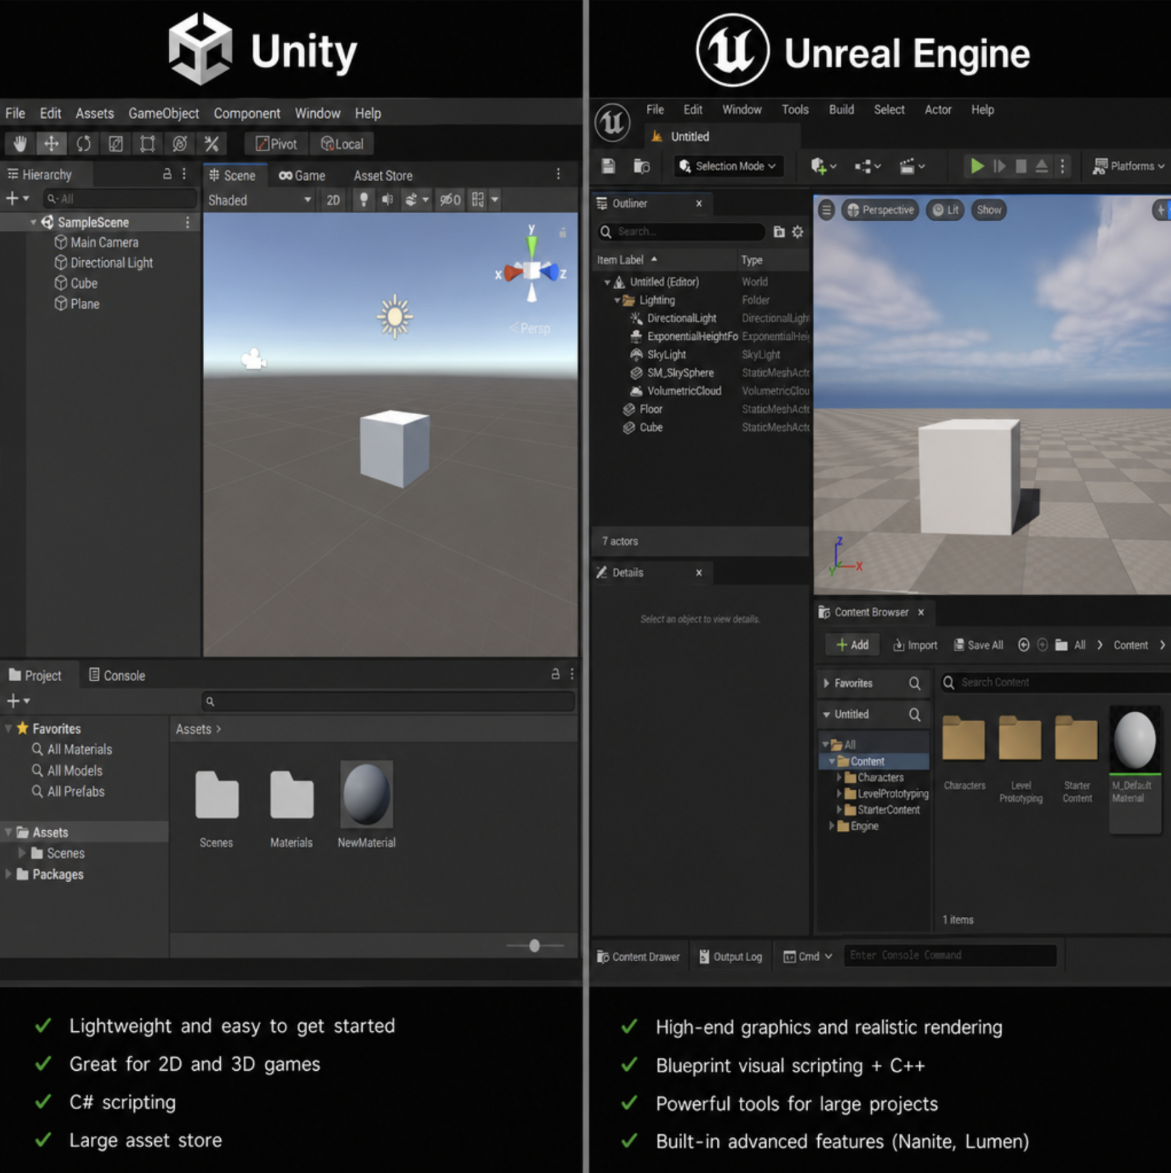Click Save All in Unreal Content Browser
Image resolution: width=1171 pixels, height=1173 pixels.
[x=978, y=645]
